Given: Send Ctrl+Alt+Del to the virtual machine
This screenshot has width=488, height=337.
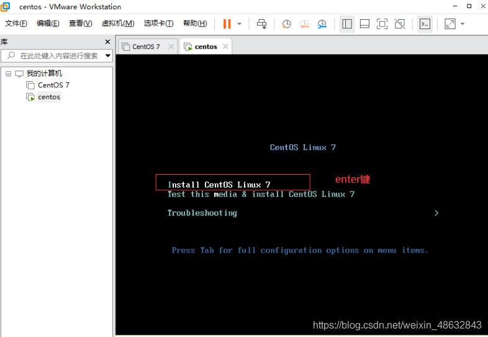Looking at the screenshot, I should coord(261,24).
